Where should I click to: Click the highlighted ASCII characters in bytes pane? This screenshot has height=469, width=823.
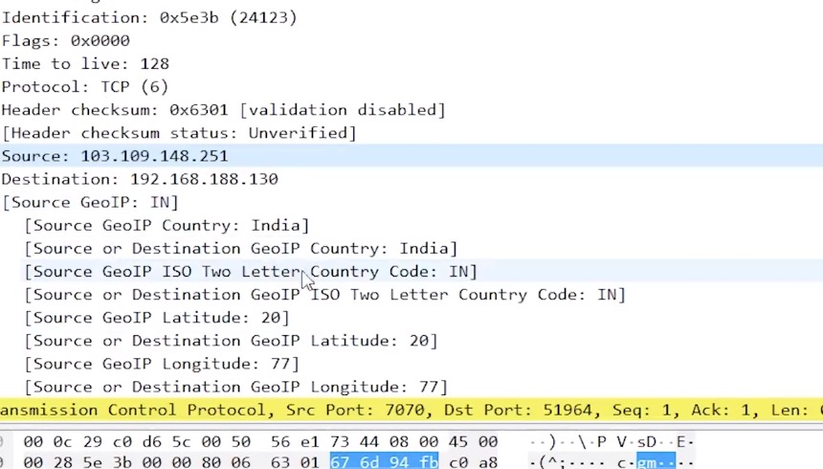[x=656, y=462]
